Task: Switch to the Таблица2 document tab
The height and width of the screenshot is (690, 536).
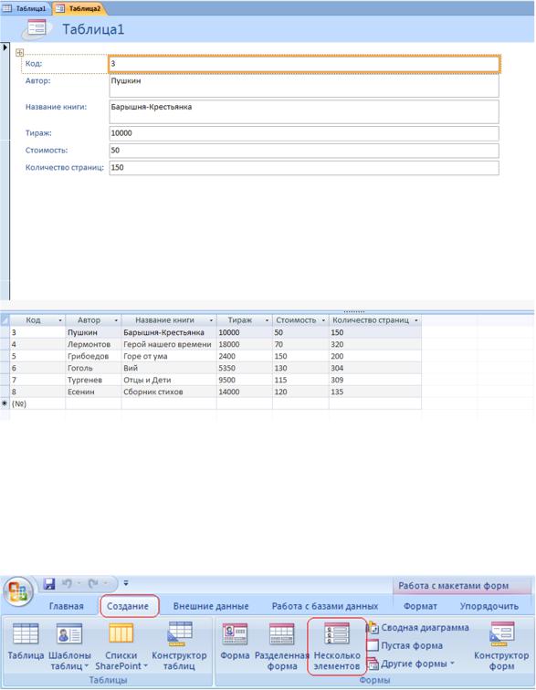Action: (x=79, y=8)
